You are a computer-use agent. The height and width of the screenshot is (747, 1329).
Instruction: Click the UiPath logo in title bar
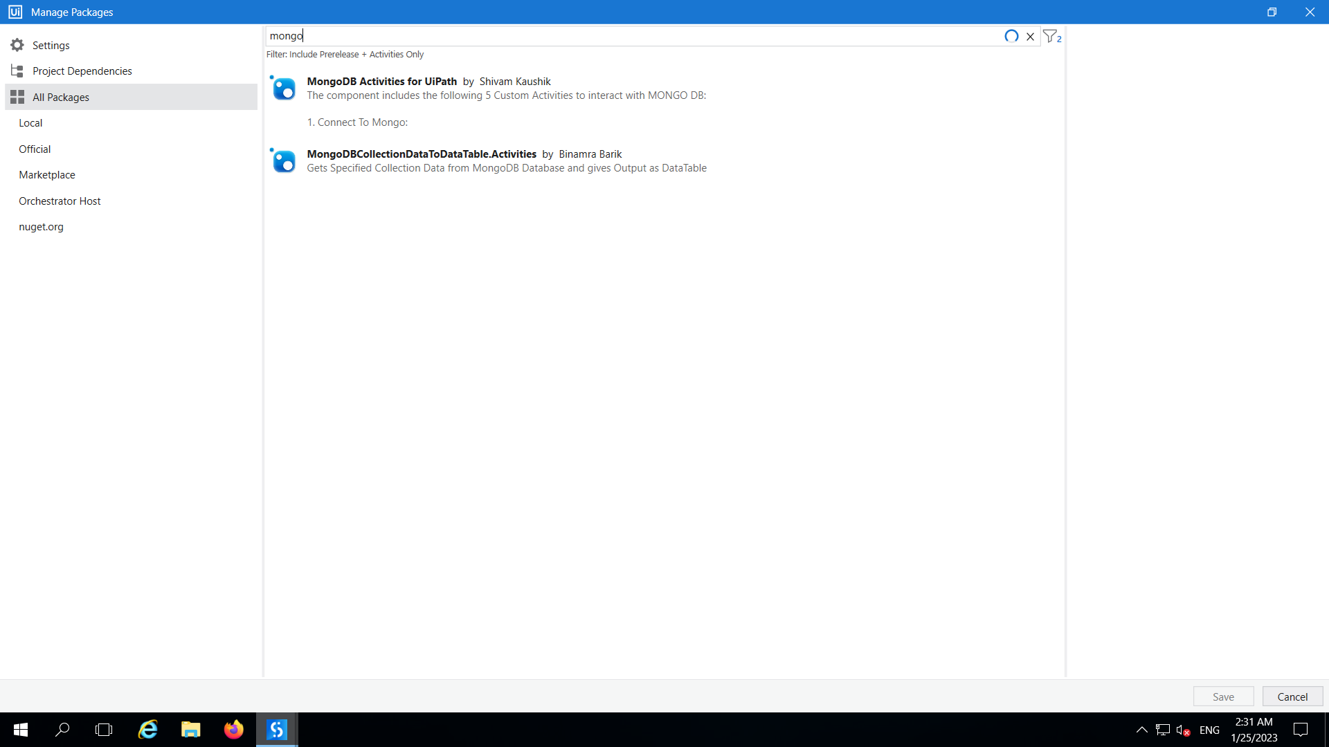tap(15, 12)
